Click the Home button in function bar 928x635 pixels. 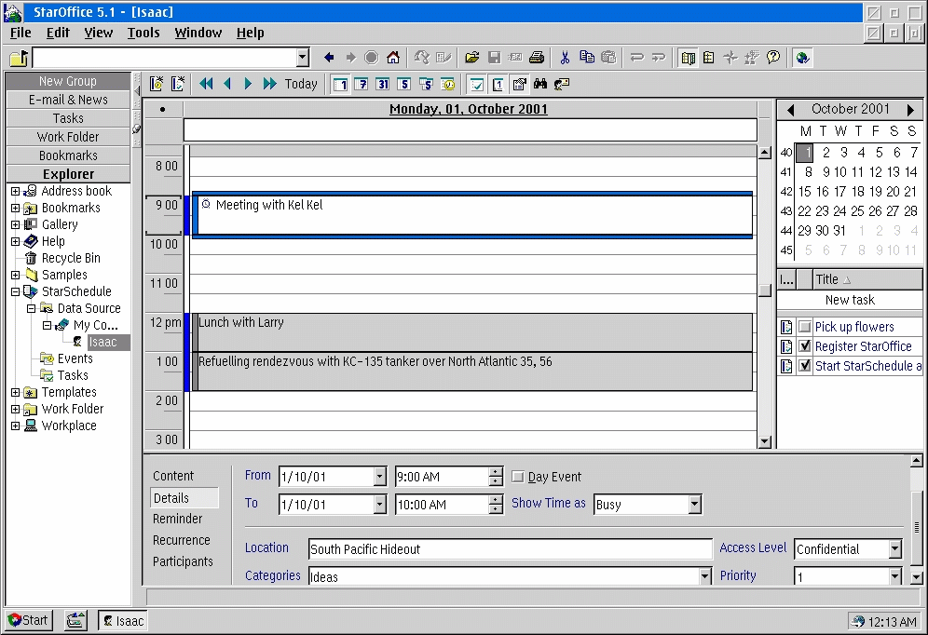click(x=393, y=58)
